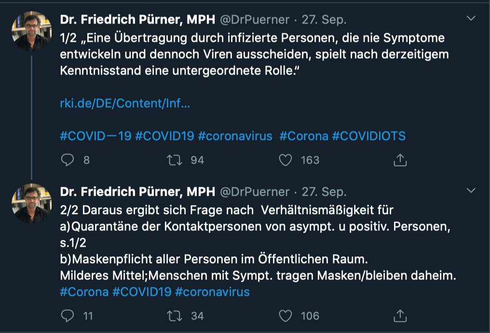Screen dimensions: 490x333
Task: Select #coronavirus hashtag in the second tweet
Action: point(213,292)
